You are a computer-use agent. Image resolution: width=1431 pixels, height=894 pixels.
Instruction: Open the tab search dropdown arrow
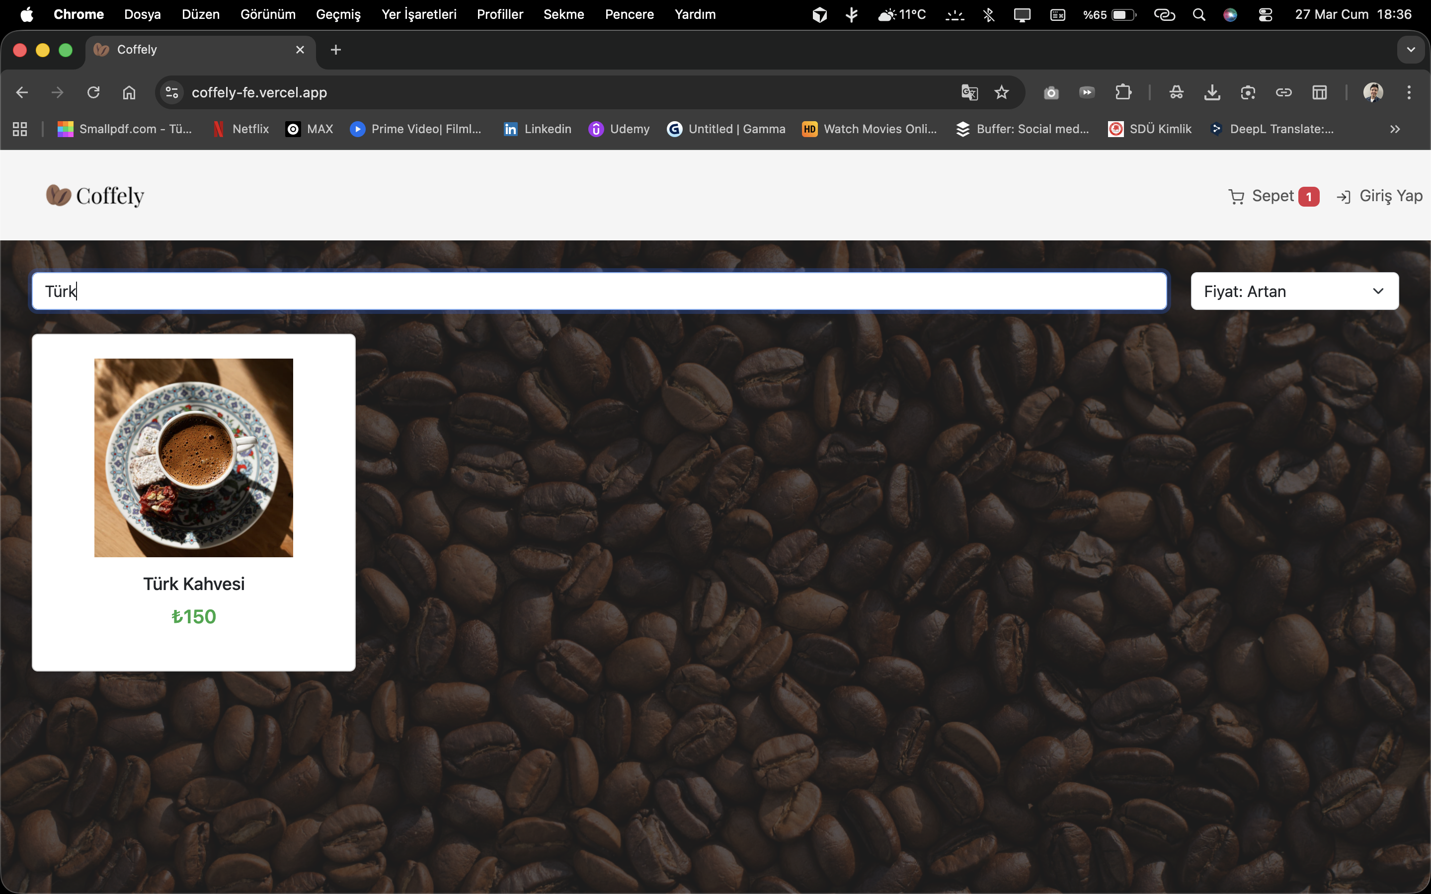click(x=1411, y=50)
